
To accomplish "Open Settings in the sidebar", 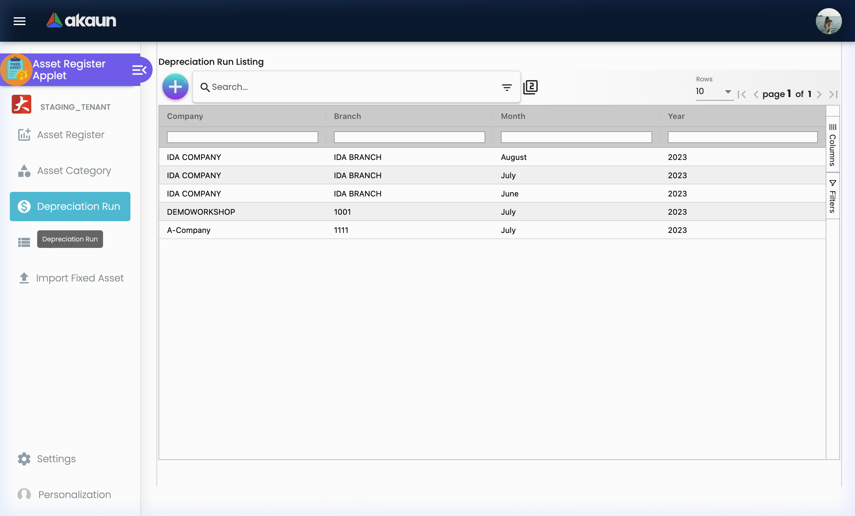I will 56,458.
